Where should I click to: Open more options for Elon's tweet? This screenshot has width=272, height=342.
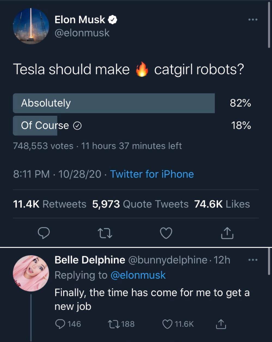253,20
